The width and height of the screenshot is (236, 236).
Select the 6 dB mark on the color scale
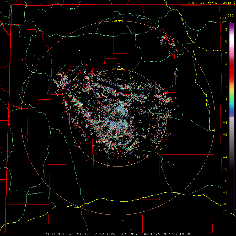(226, 41)
